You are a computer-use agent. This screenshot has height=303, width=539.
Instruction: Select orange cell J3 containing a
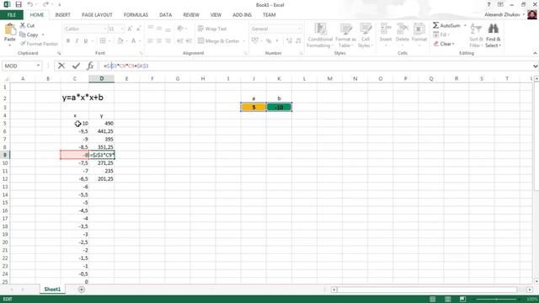pyautogui.click(x=253, y=107)
